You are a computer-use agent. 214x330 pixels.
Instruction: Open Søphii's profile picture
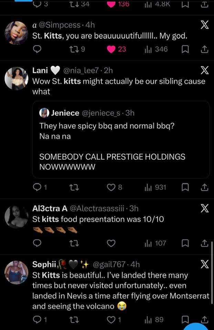point(16,273)
